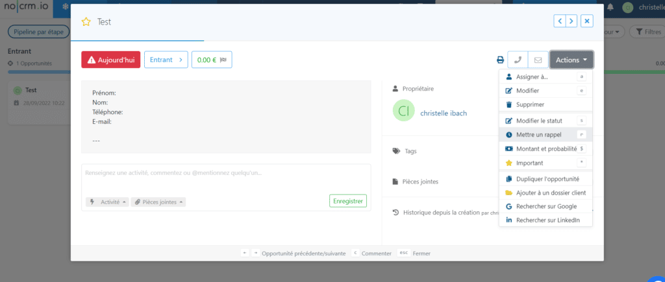This screenshot has height=282, width=665.
Task: Select Supprimer from the menu
Action: (546, 104)
